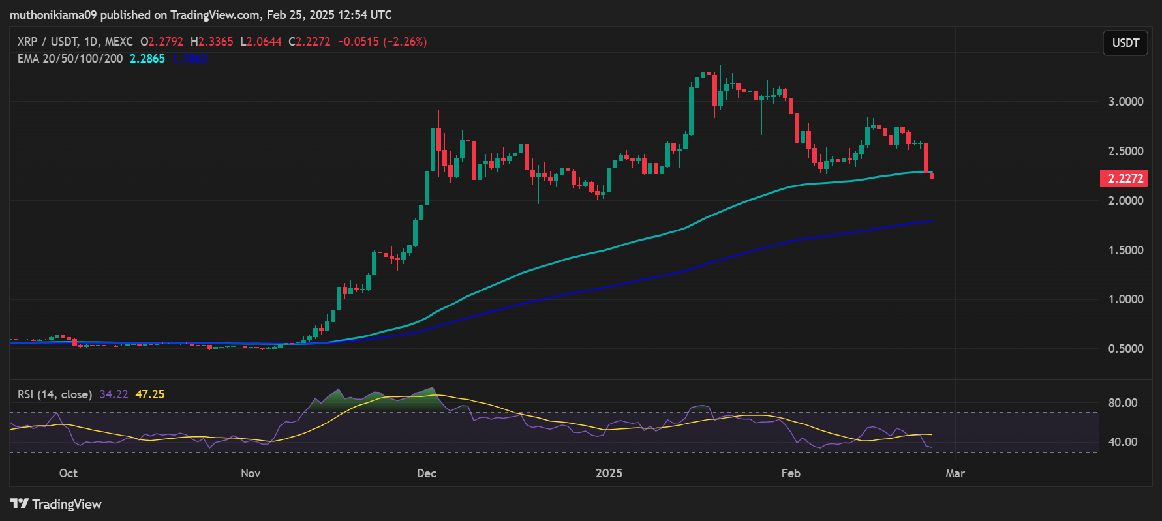Click the price change −0.0515 (−2.26%)
Screen dimensions: 1162x521
point(382,42)
